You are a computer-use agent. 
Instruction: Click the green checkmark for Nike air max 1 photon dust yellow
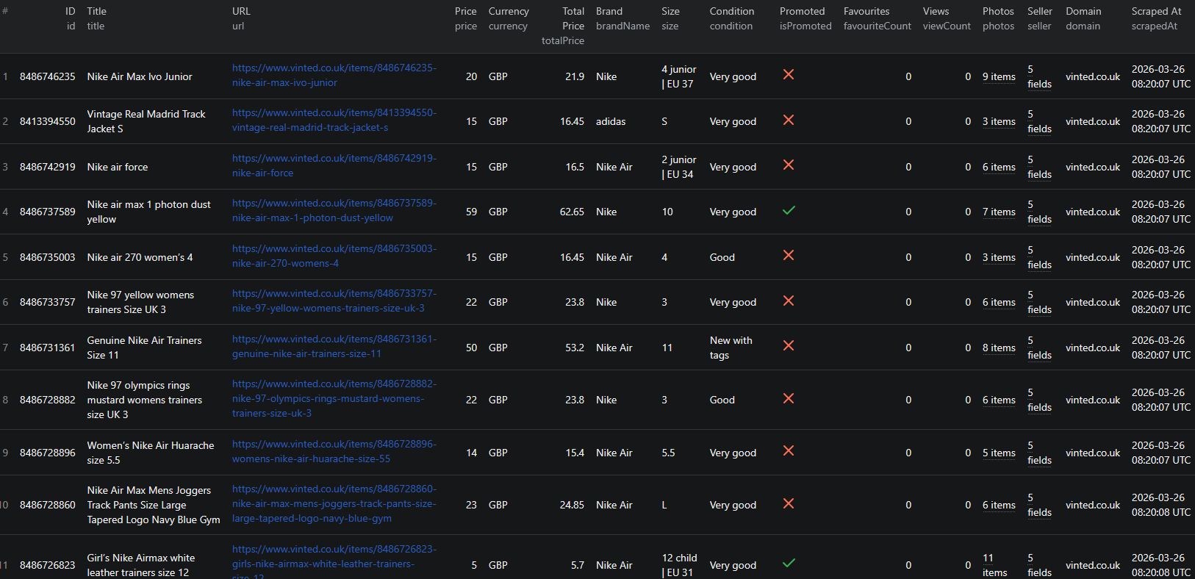(x=788, y=211)
